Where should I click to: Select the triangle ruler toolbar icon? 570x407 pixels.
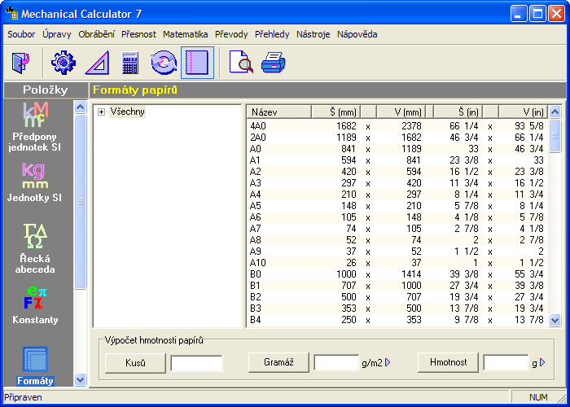pos(97,63)
